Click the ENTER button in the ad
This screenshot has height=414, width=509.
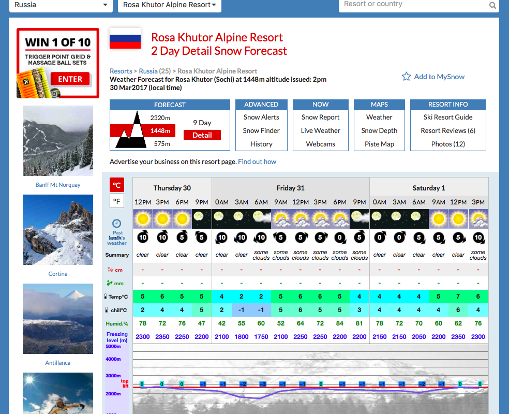coord(70,79)
